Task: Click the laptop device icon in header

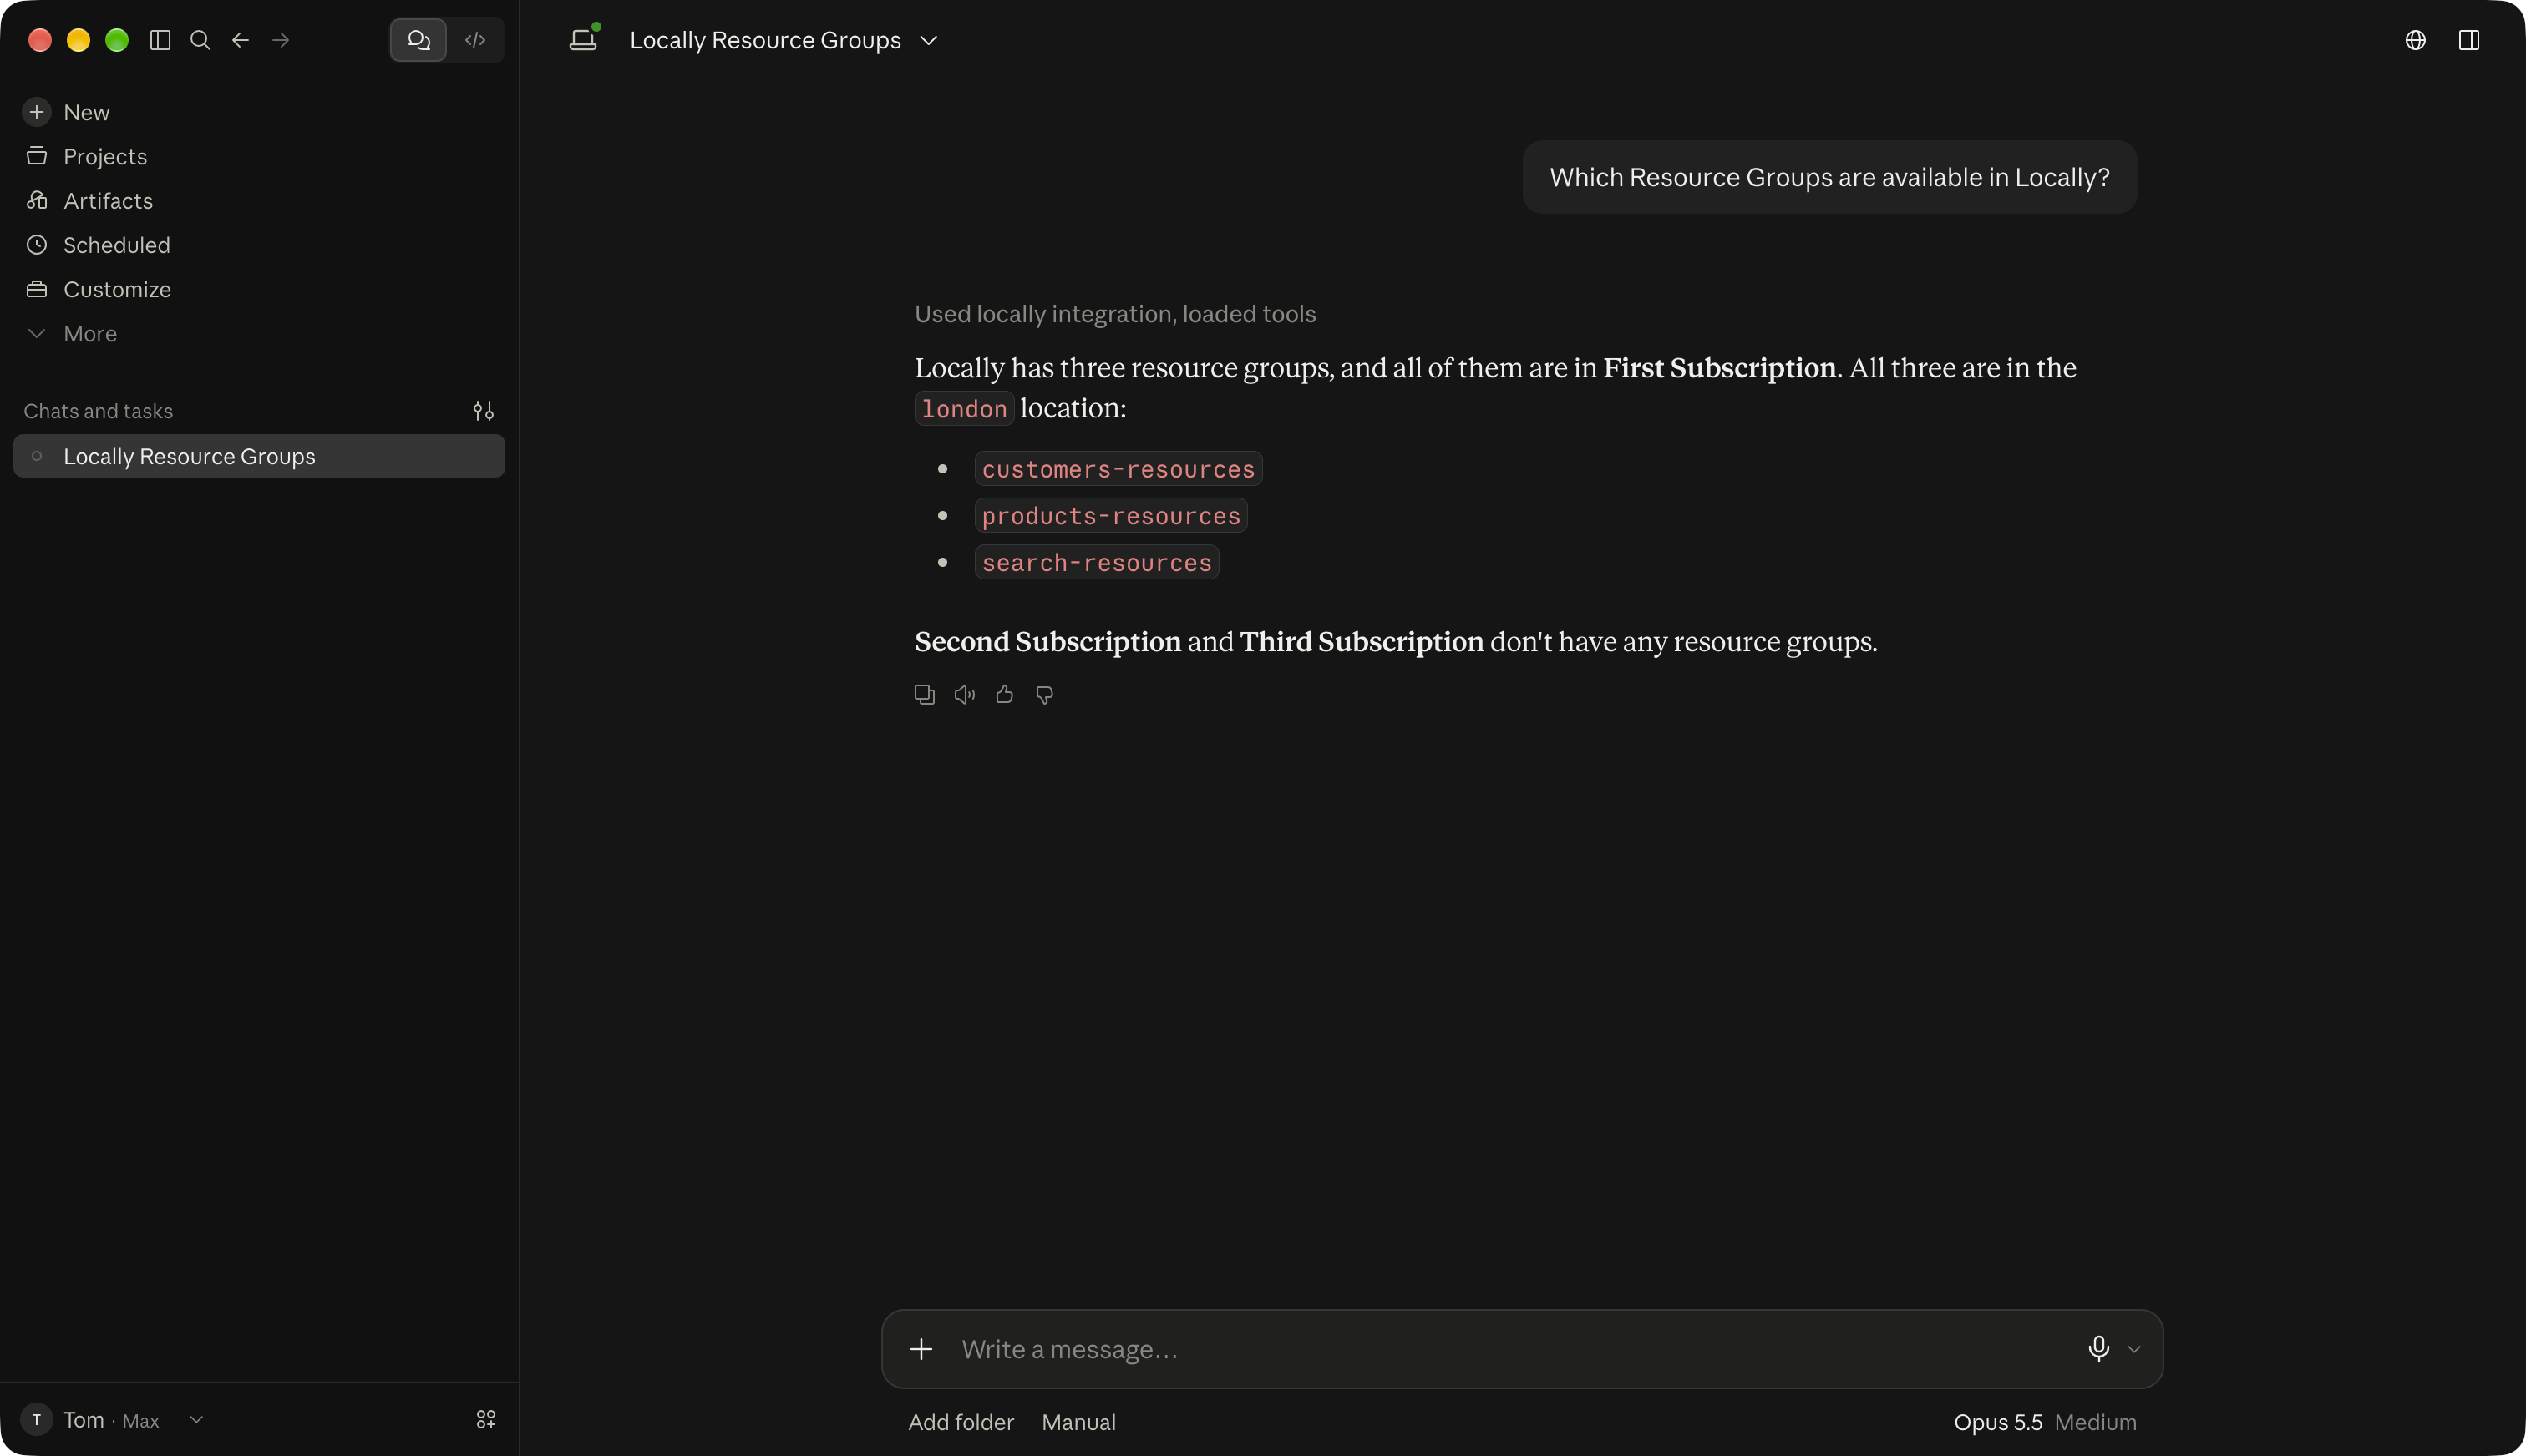Action: pyautogui.click(x=583, y=40)
